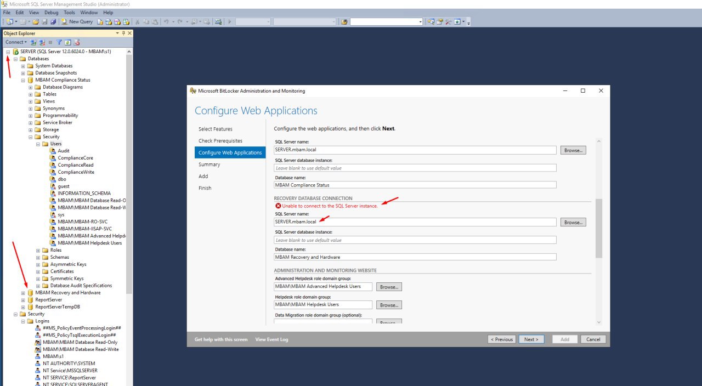Expand the MBAM Recovery and Hardware database
702x386 pixels.
(x=23, y=293)
